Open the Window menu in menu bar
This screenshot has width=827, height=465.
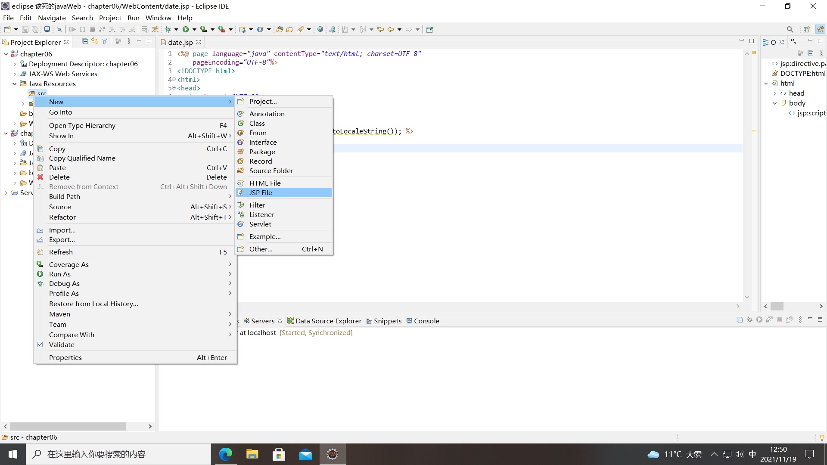pos(158,18)
